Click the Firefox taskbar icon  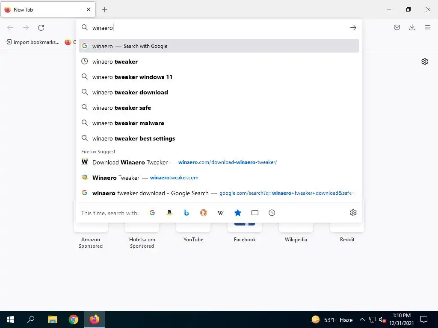[95, 319]
